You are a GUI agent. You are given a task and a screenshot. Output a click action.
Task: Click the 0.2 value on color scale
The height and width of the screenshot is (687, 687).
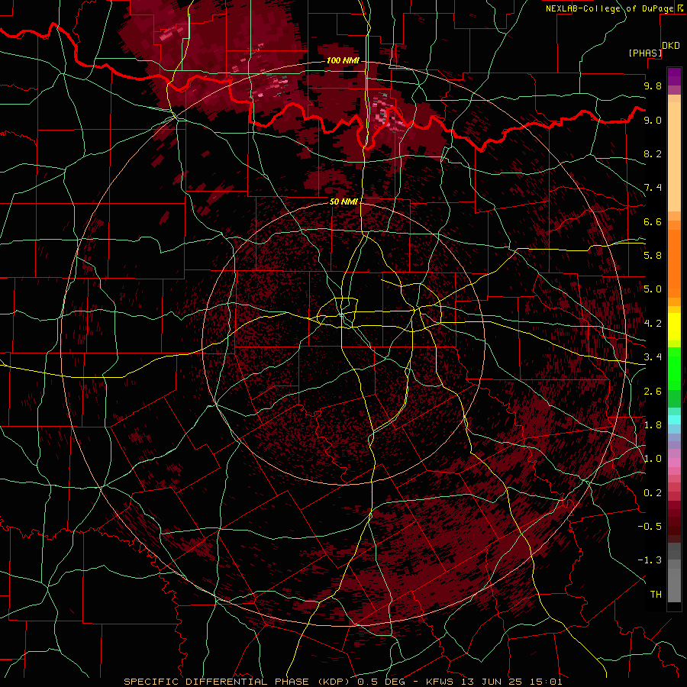click(653, 493)
